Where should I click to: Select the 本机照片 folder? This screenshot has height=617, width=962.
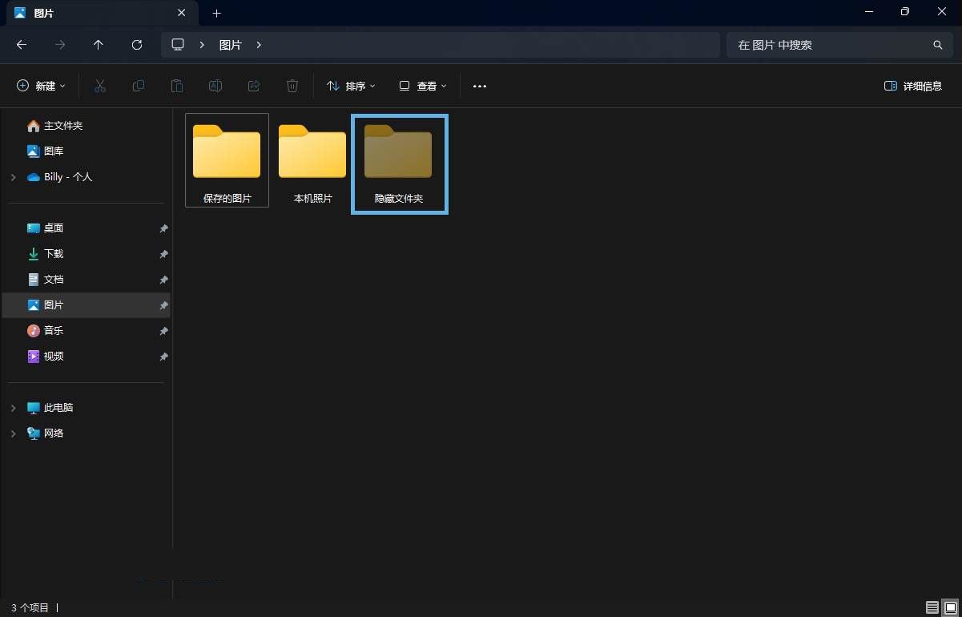pos(312,163)
